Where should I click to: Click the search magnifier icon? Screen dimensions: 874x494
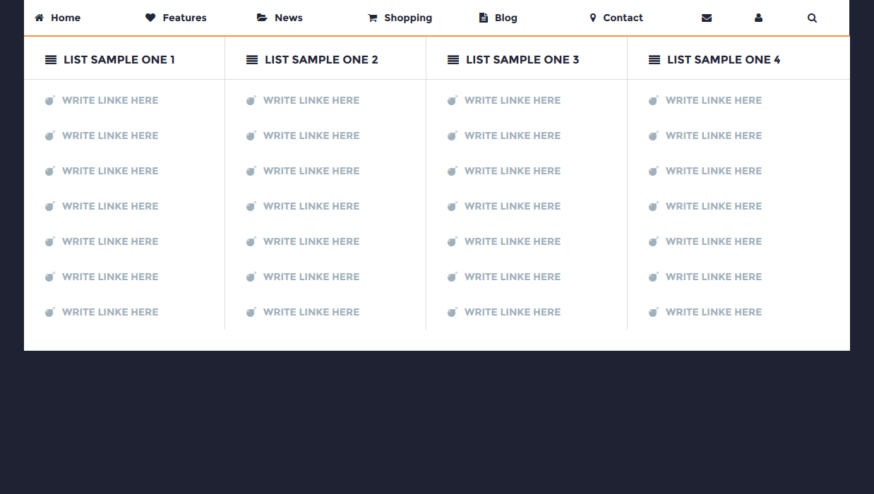[812, 18]
